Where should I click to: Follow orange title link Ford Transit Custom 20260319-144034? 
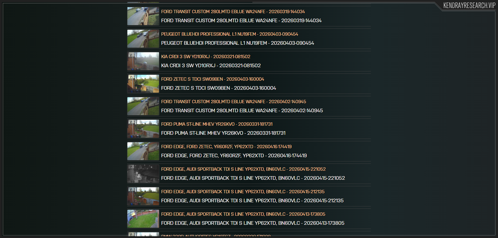233,12
